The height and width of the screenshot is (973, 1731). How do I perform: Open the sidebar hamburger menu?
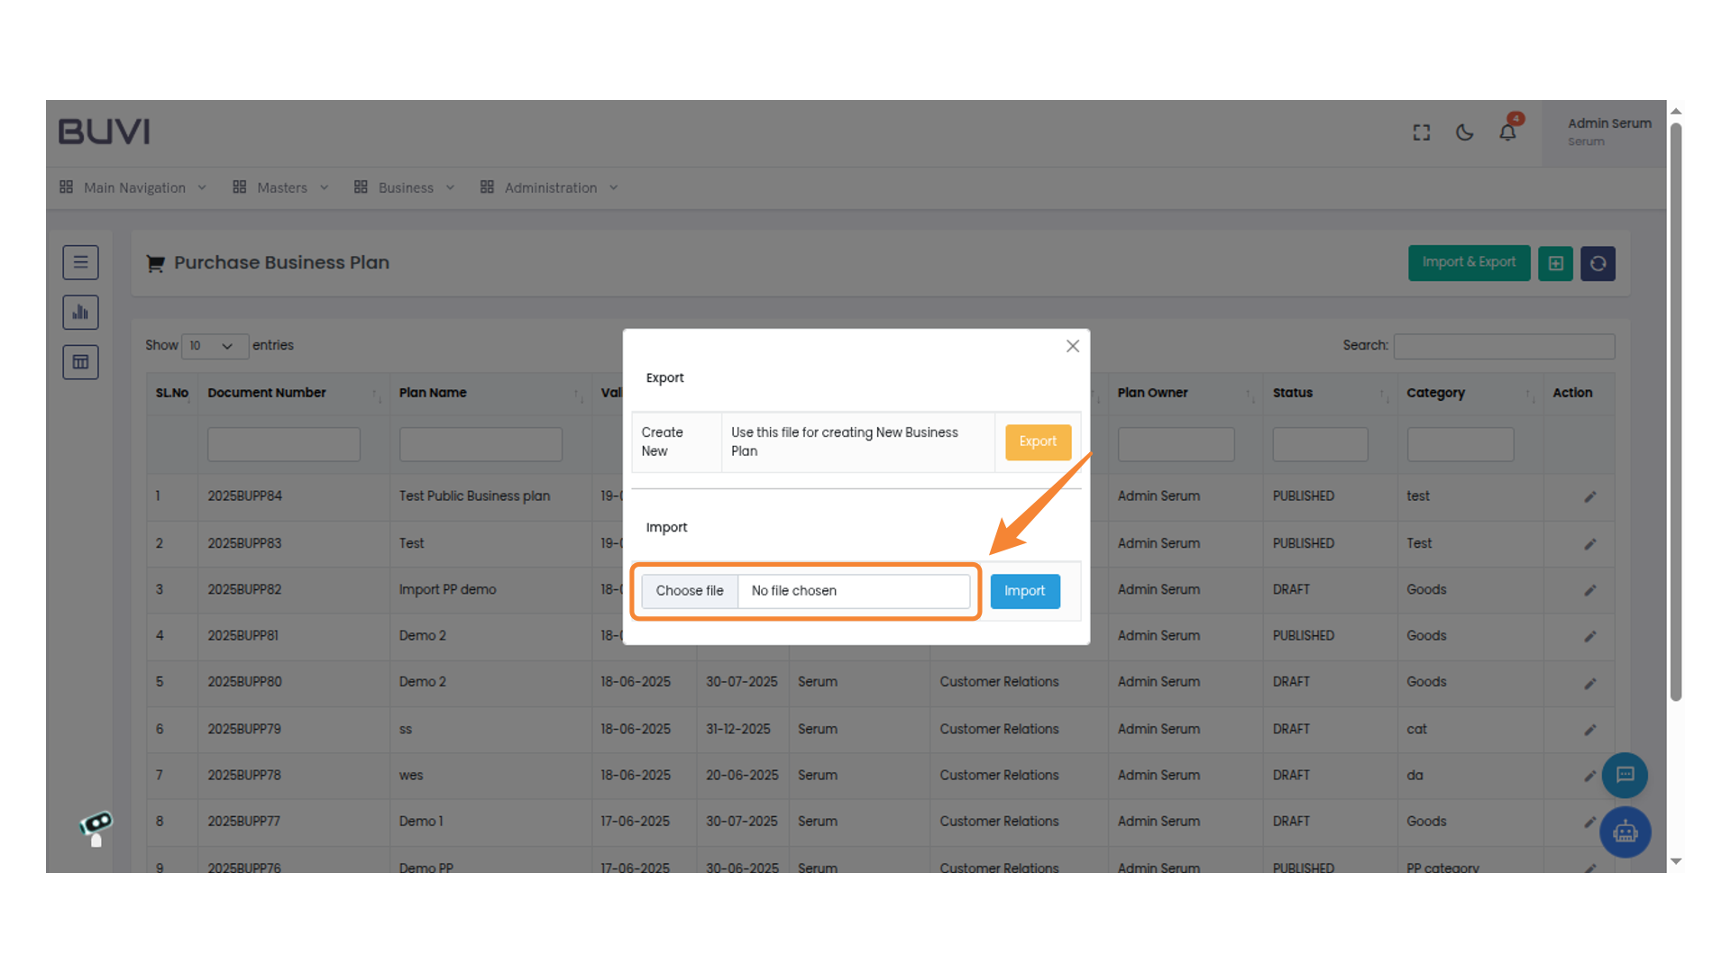click(x=80, y=262)
